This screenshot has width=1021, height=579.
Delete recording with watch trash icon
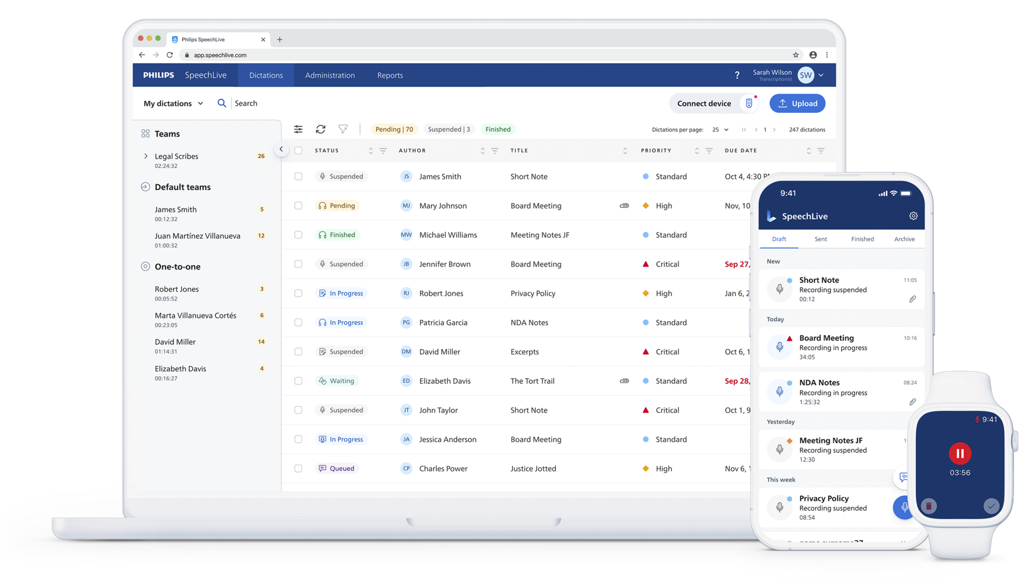pos(929,506)
